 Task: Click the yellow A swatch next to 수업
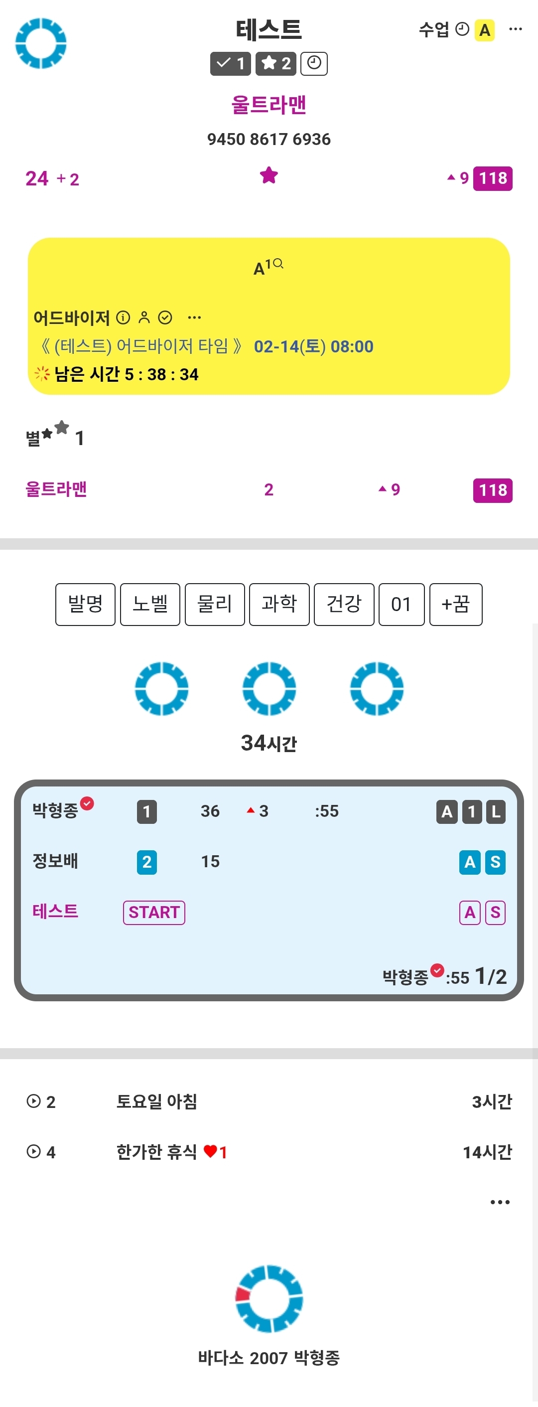click(485, 30)
